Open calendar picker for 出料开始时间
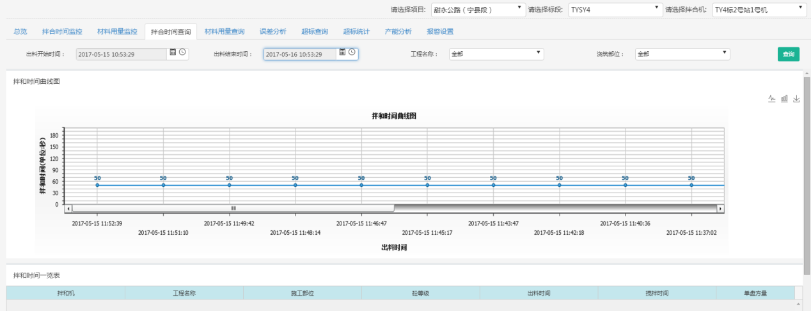This screenshot has height=311, width=811. [x=173, y=53]
